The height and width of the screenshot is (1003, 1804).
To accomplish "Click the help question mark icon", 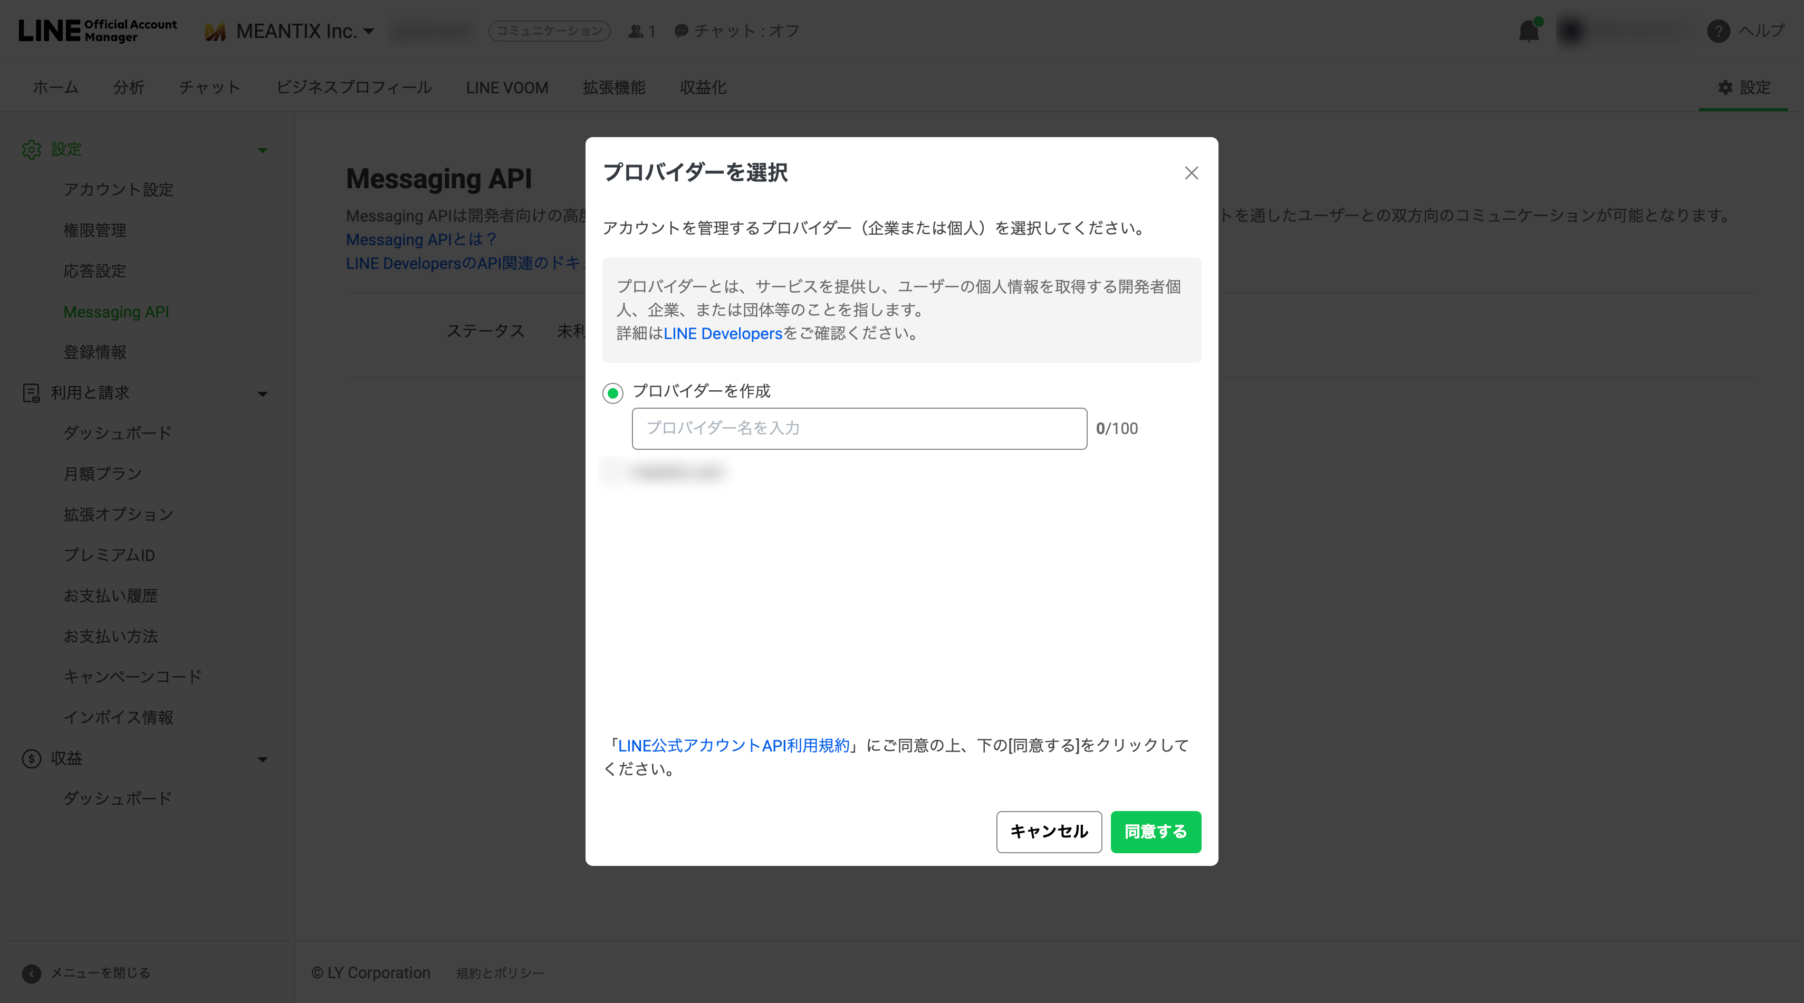I will coord(1718,31).
